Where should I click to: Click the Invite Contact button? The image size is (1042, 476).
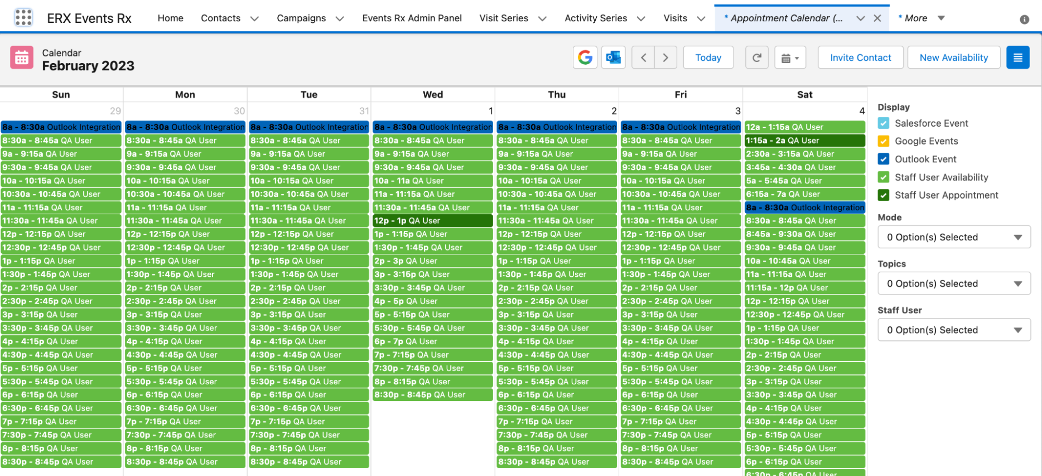[x=860, y=57]
